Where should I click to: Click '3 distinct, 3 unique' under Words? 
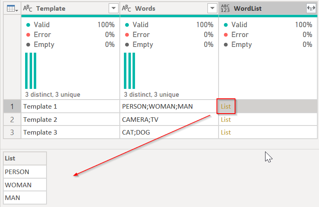151,95
